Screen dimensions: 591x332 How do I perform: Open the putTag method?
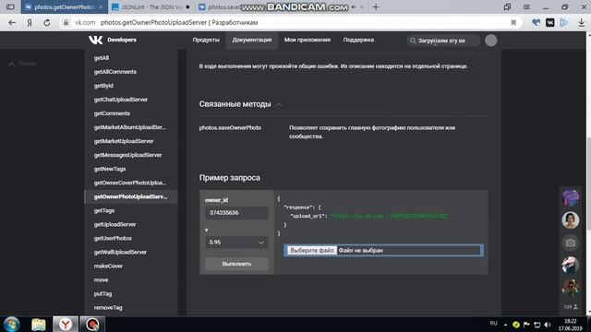point(103,294)
